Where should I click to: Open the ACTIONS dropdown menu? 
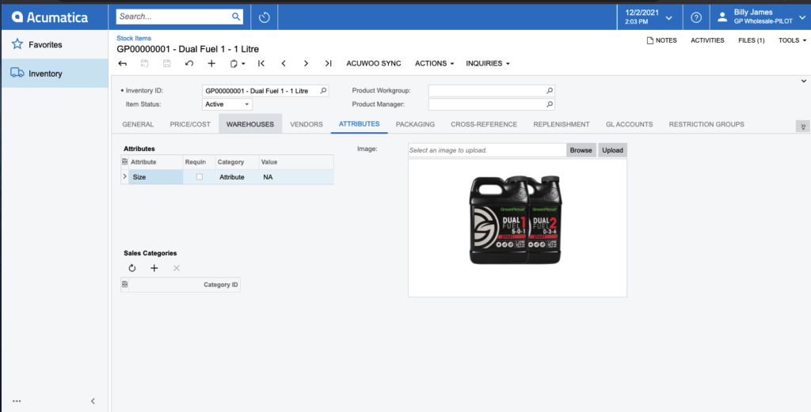coord(435,63)
